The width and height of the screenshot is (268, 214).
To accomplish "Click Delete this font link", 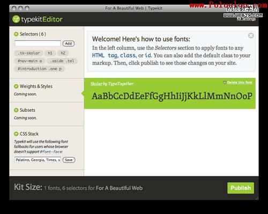I will 240,82.
